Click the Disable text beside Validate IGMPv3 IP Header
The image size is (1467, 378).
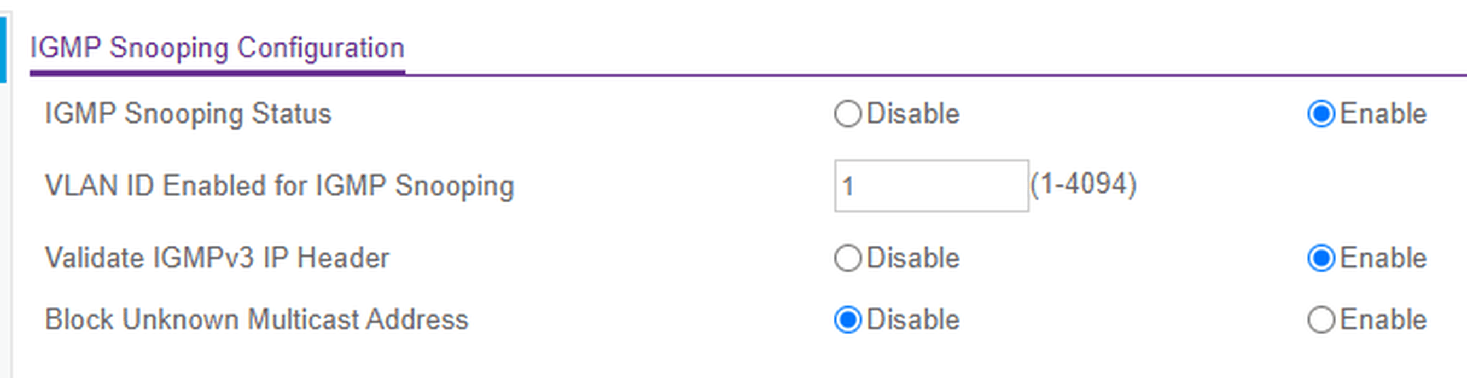[x=913, y=258]
